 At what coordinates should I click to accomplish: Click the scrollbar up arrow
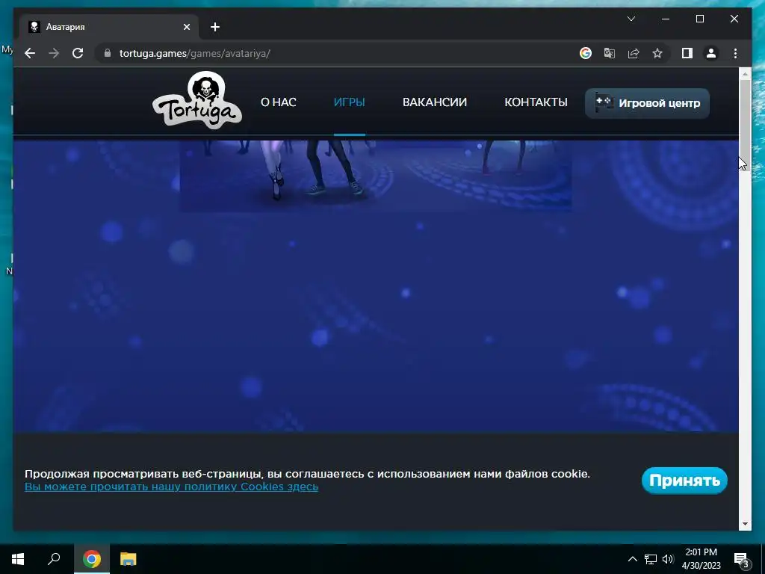pos(745,74)
